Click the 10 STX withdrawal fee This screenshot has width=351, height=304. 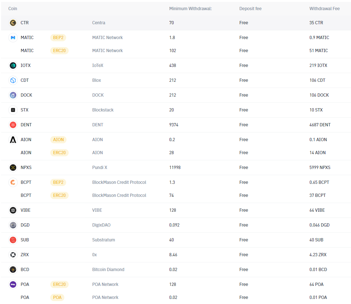[316, 110]
